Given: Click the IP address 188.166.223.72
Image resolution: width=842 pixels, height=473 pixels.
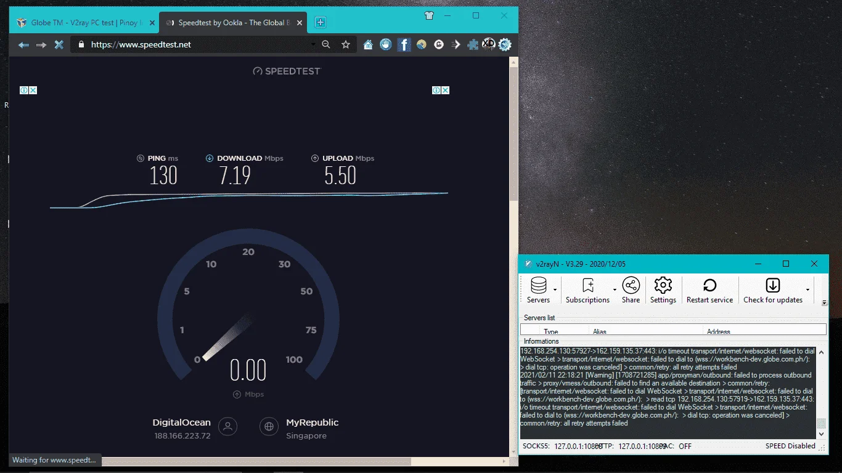Looking at the screenshot, I should [x=182, y=436].
